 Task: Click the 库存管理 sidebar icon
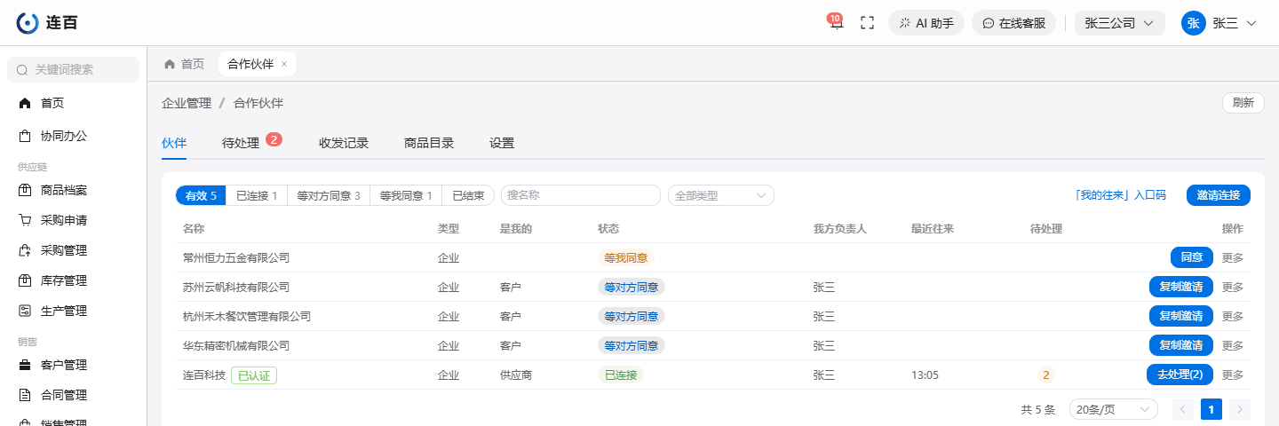(25, 280)
